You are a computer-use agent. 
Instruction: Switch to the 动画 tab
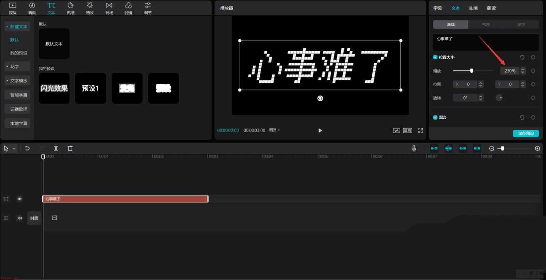473,8
